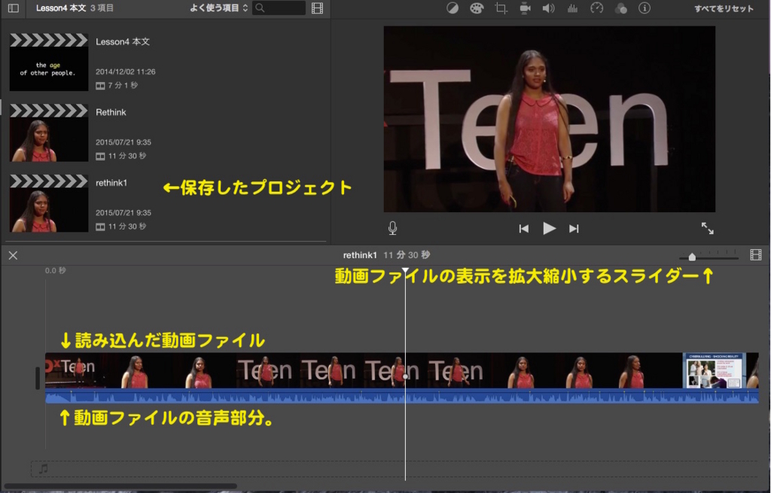Skip to previous clip in viewer
771x493 pixels.
tap(524, 229)
